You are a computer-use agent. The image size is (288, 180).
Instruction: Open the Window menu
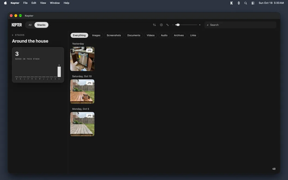(55, 3)
